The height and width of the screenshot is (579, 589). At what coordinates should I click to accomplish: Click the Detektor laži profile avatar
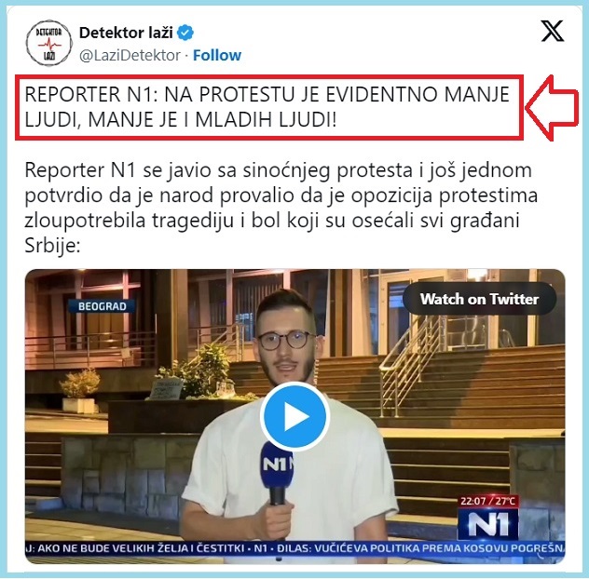[48, 43]
